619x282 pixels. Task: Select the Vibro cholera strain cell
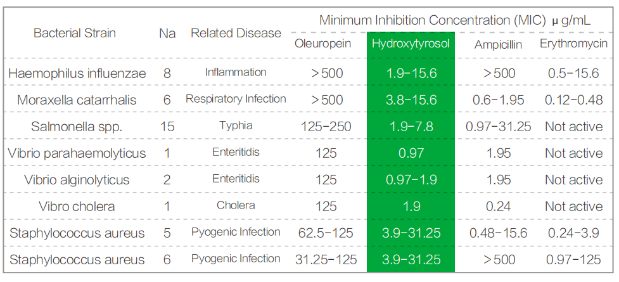77,207
